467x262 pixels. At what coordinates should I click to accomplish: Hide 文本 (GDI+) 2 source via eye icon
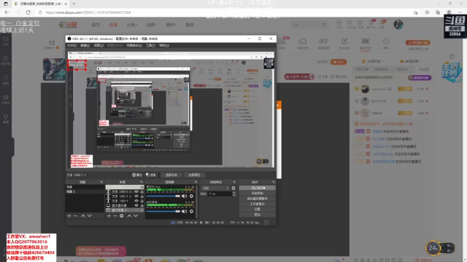pos(136,196)
